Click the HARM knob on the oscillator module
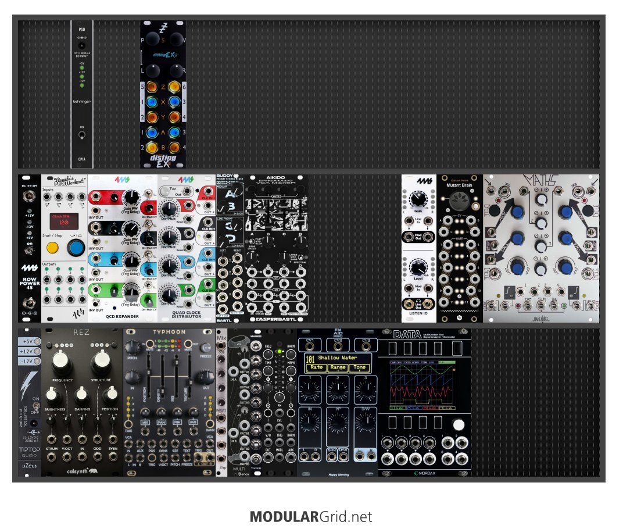This screenshot has width=623, height=529. coord(291,353)
